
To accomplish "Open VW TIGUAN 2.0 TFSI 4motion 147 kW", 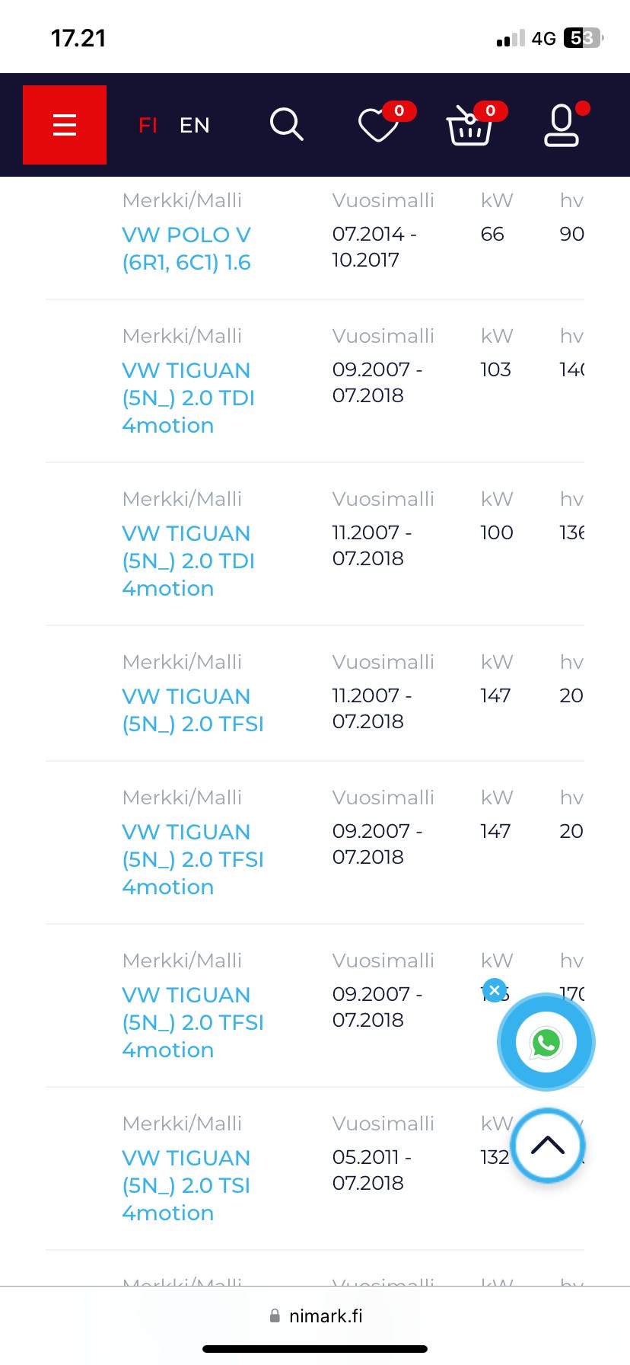I will point(192,859).
